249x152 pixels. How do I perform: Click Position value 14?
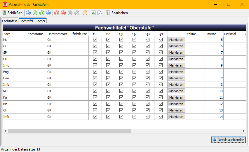(214, 117)
